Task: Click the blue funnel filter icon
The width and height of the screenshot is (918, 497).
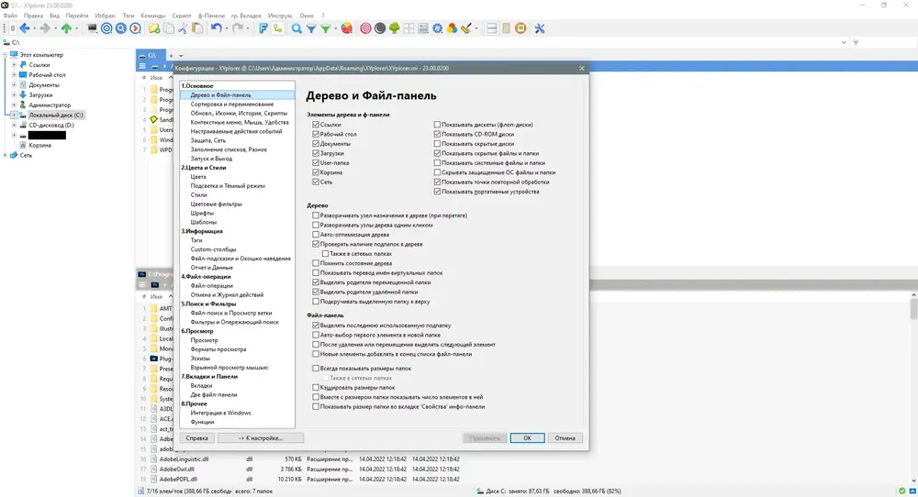Action: pos(311,28)
